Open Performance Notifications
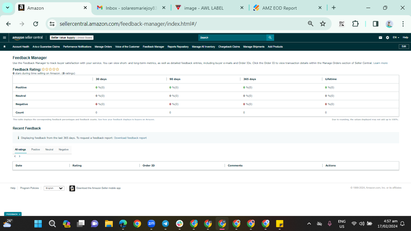This screenshot has height=231, width=411. pos(77,47)
